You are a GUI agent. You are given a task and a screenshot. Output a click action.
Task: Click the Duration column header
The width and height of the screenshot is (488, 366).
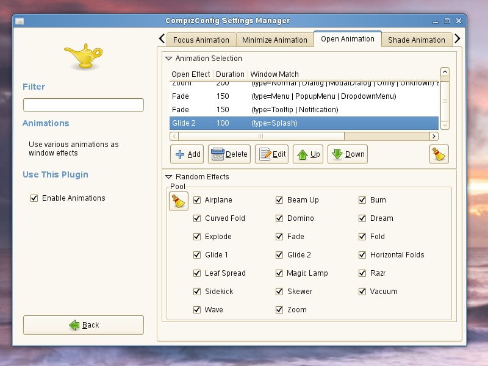coord(230,74)
